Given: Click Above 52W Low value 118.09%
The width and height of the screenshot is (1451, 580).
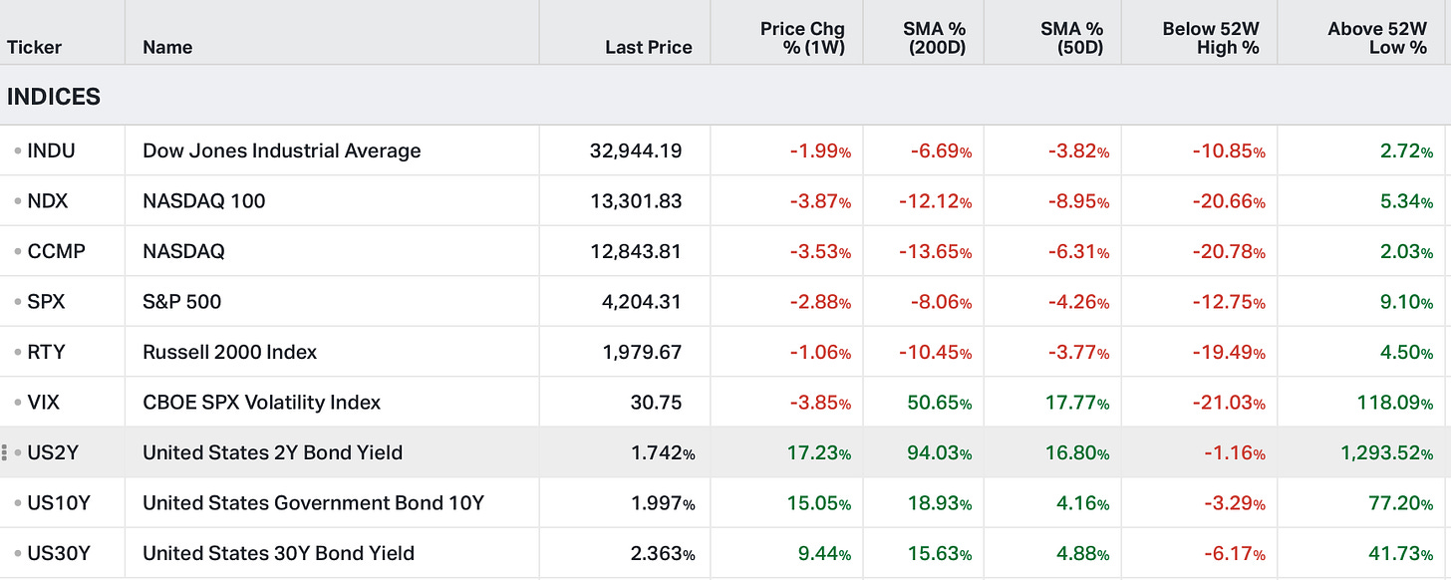Looking at the screenshot, I should [1395, 403].
